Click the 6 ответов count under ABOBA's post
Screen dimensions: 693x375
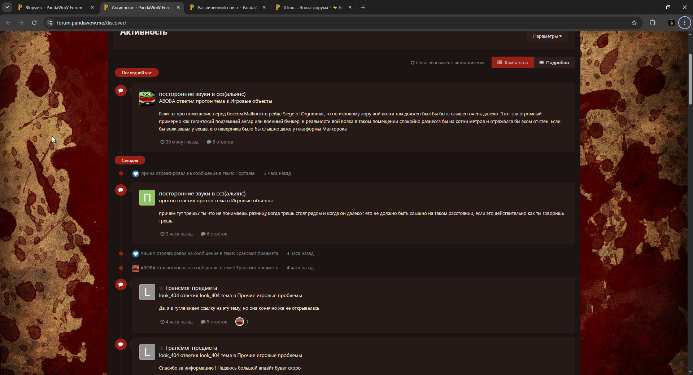(x=220, y=142)
